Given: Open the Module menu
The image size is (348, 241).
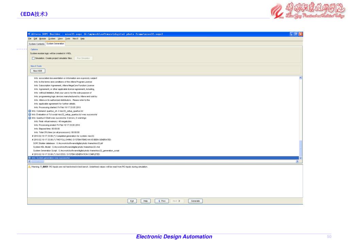Looking at the screenshot, I should (x=43, y=39).
